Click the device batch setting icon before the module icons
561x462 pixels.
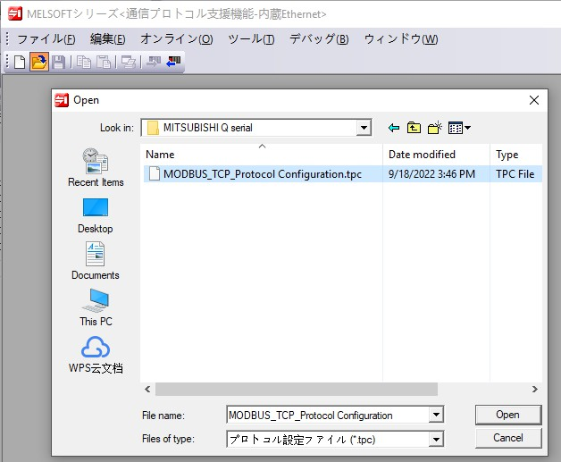click(129, 62)
